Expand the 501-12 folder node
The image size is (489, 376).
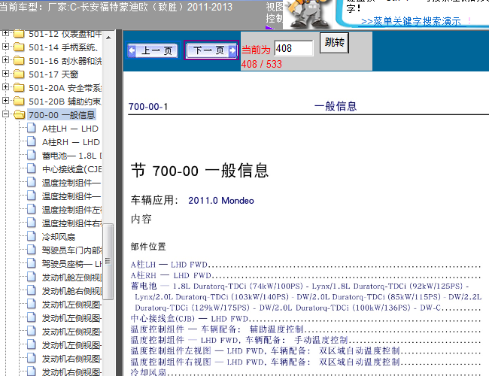pyautogui.click(x=5, y=33)
